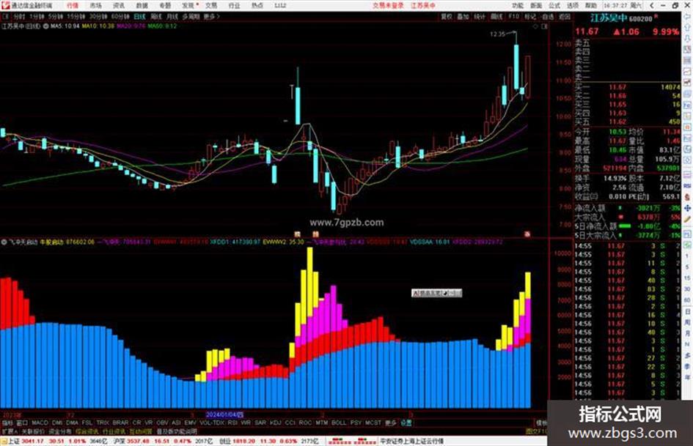Click the back arrow in title bar
This screenshot has width=693, height=446.
tap(651, 5)
